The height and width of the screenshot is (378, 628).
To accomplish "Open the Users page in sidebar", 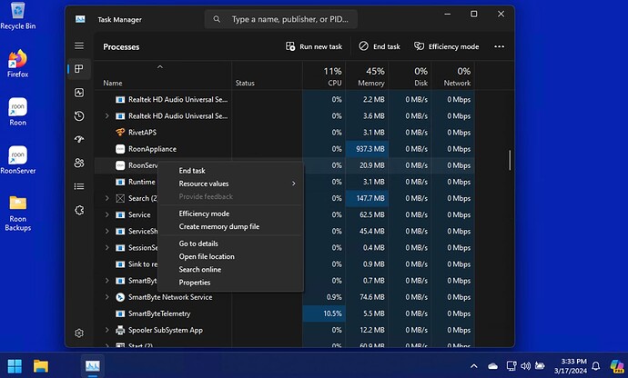I will click(x=79, y=163).
